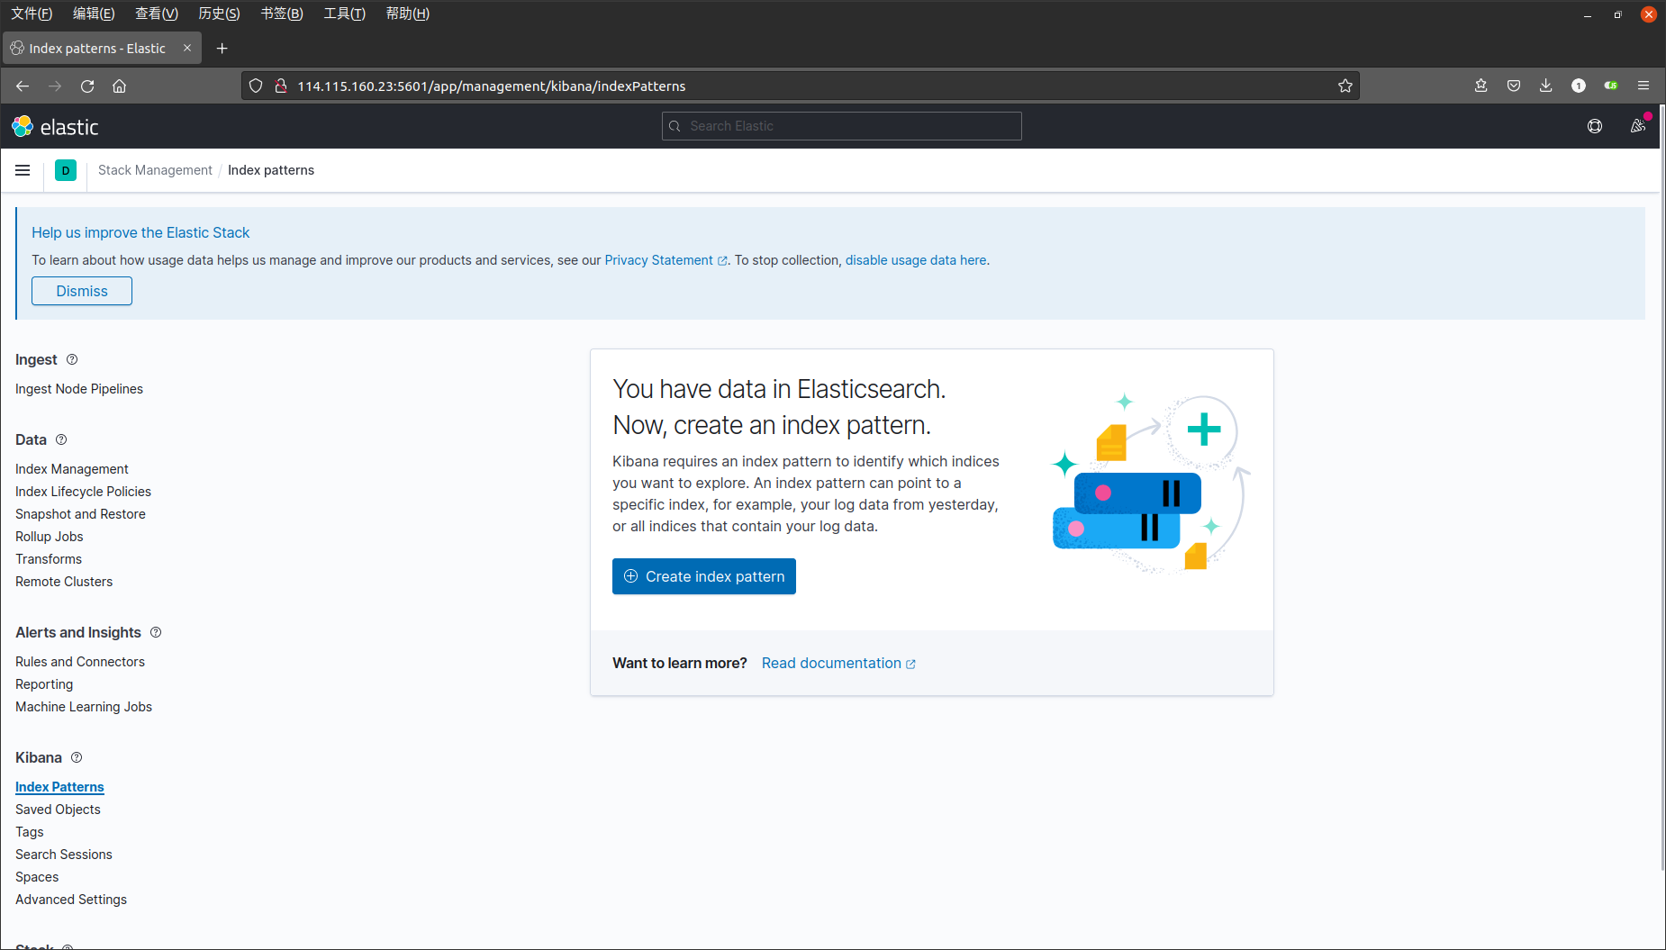
Task: Go to Stack Management breadcrumb
Action: tap(155, 170)
